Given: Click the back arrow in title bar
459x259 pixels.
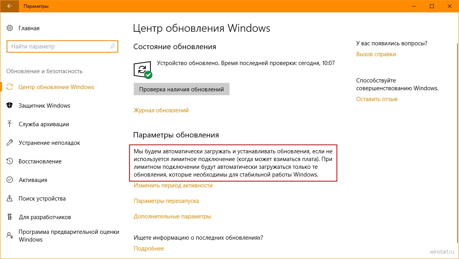Looking at the screenshot, I should pos(10,6).
